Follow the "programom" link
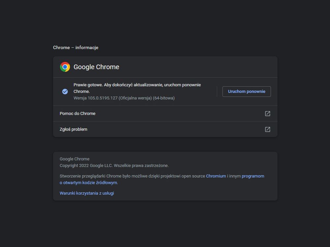 tap(253, 176)
